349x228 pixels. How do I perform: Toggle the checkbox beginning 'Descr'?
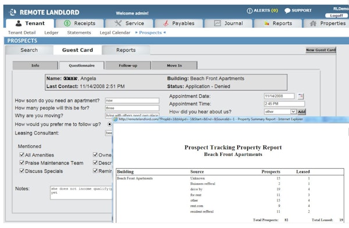95,162
